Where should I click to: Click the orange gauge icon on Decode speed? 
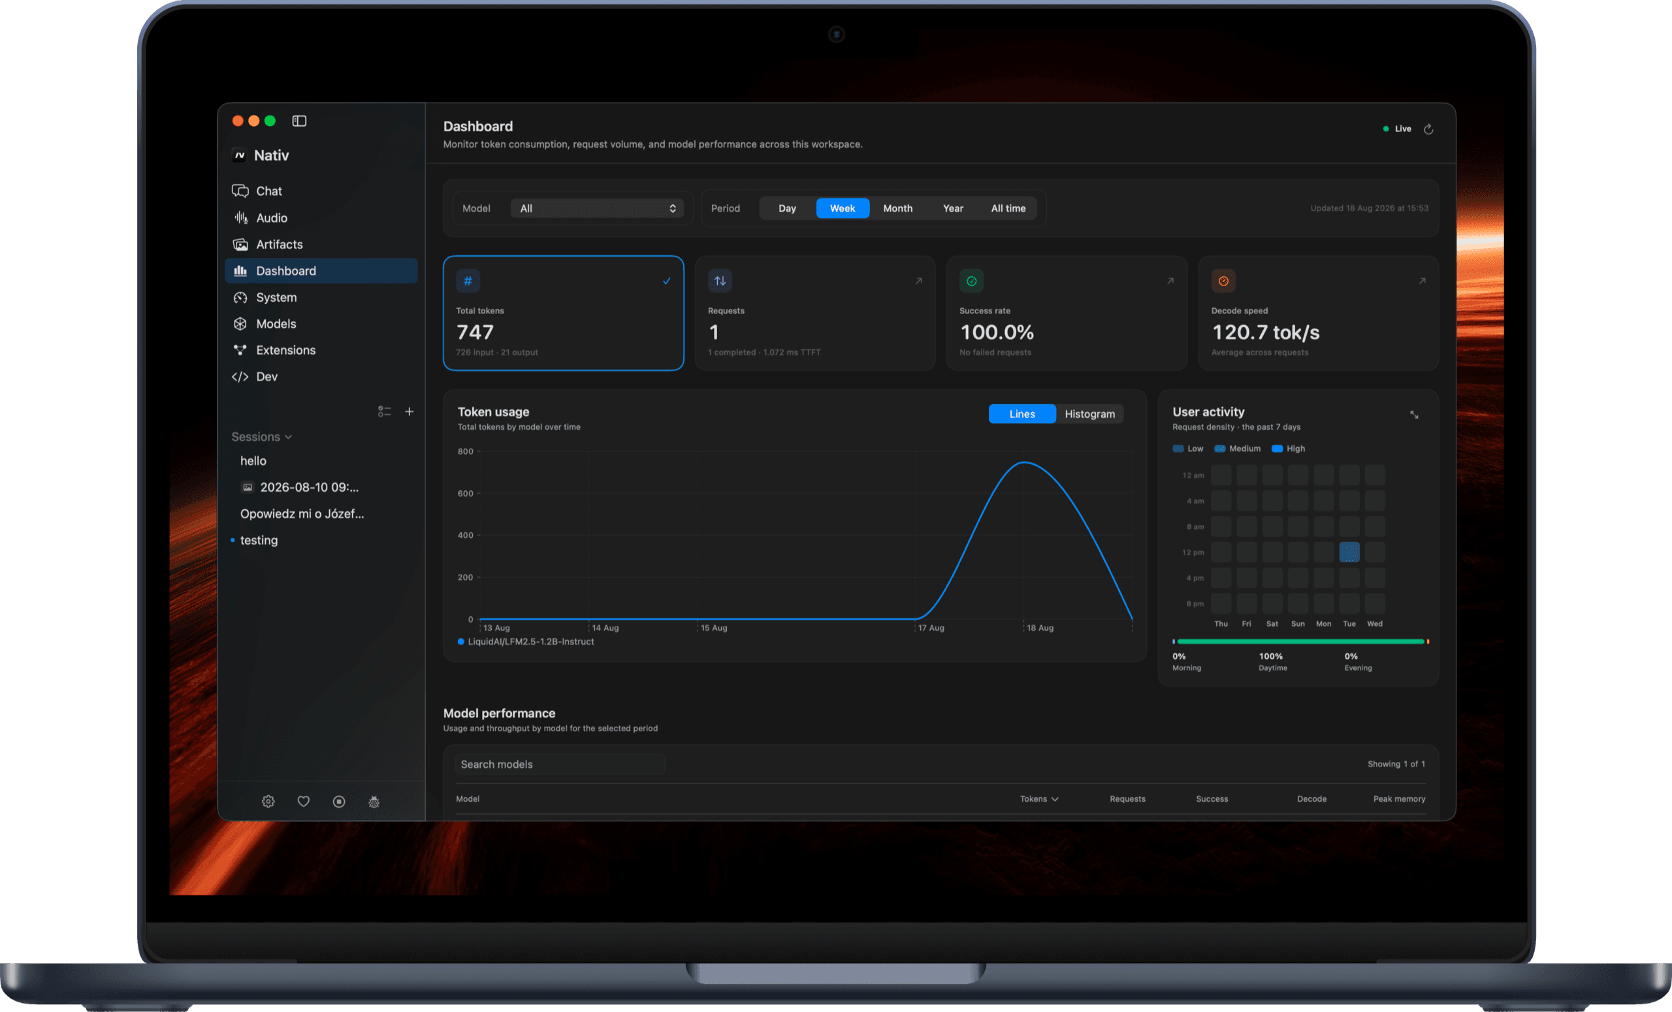[1223, 281]
